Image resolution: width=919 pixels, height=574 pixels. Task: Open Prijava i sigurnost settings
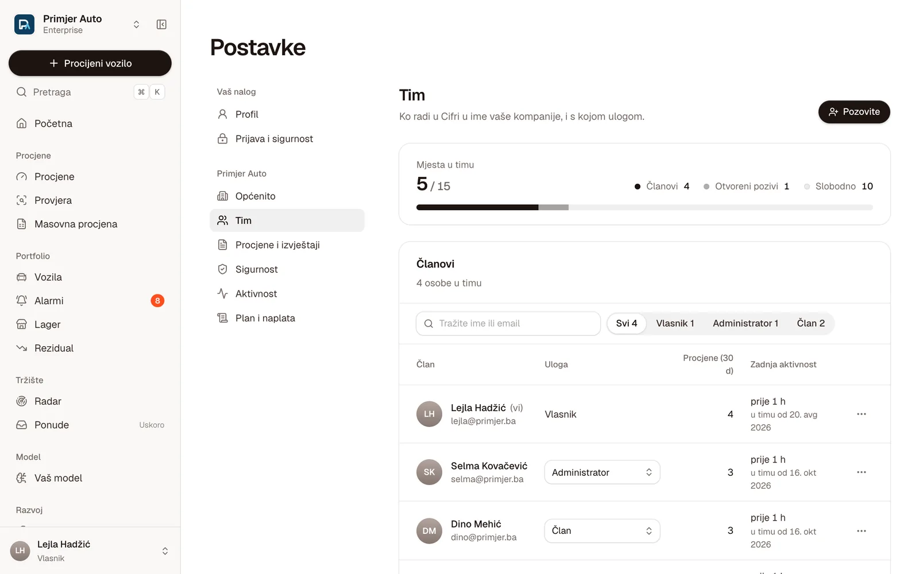coord(287,139)
